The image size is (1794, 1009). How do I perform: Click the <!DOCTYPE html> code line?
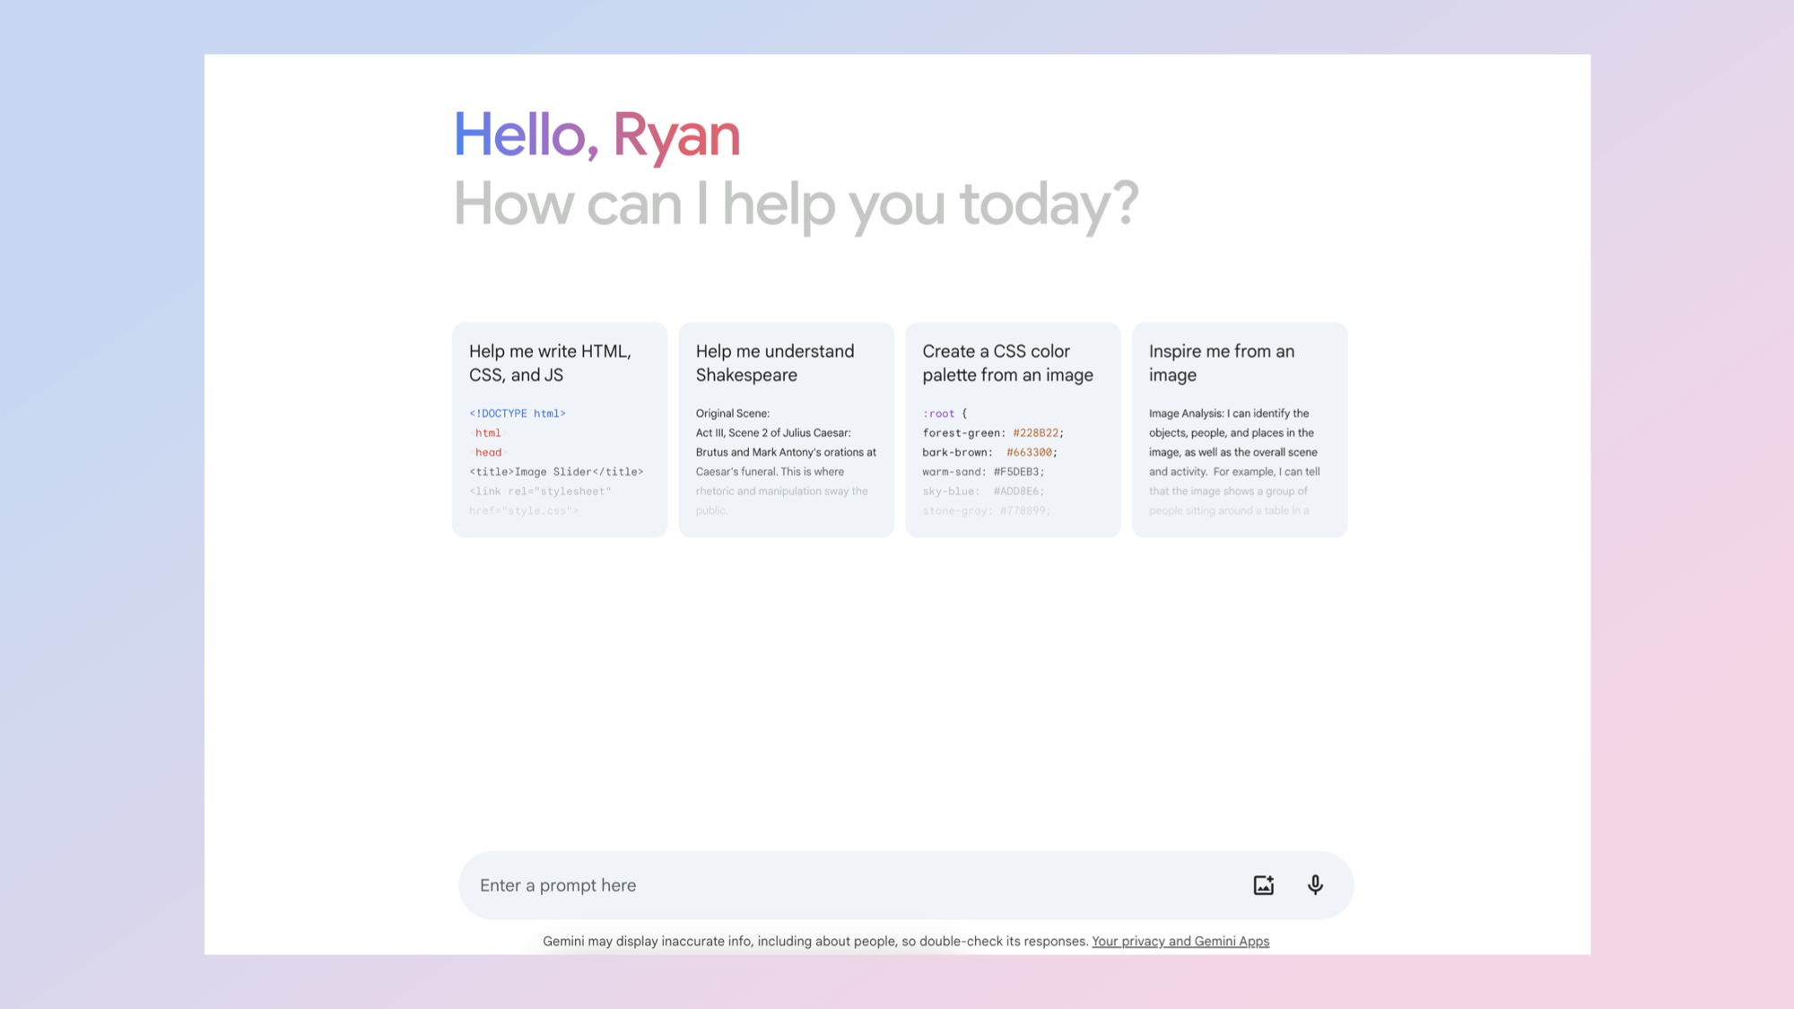pyautogui.click(x=518, y=413)
